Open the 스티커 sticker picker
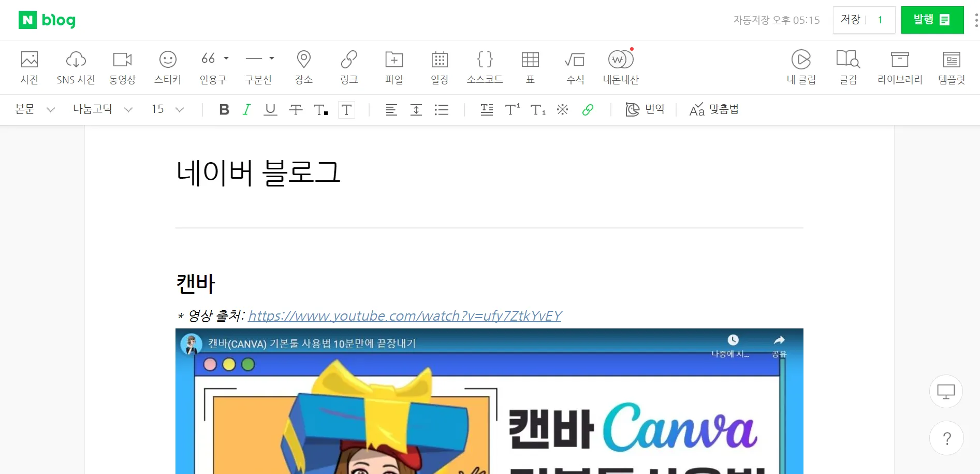The height and width of the screenshot is (474, 980). coord(168,67)
